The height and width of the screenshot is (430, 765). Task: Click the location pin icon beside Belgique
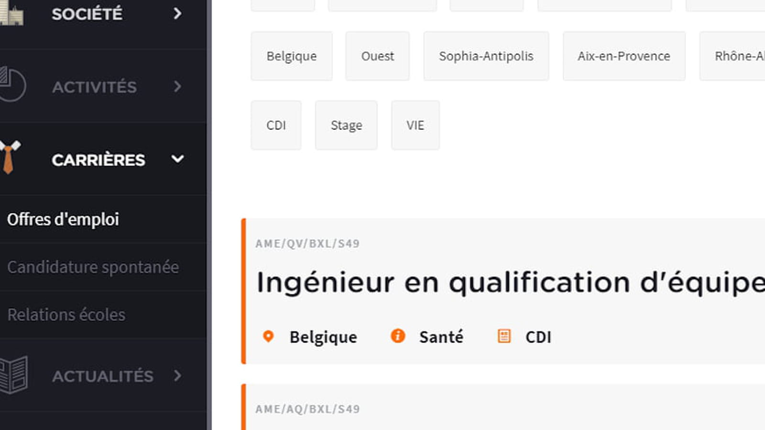[x=268, y=336]
